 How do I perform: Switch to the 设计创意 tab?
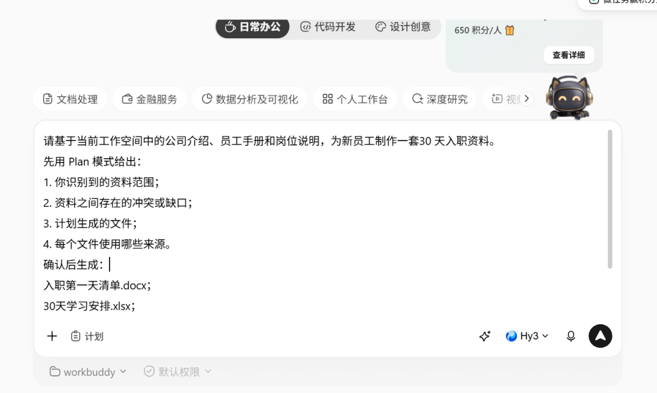coord(403,27)
